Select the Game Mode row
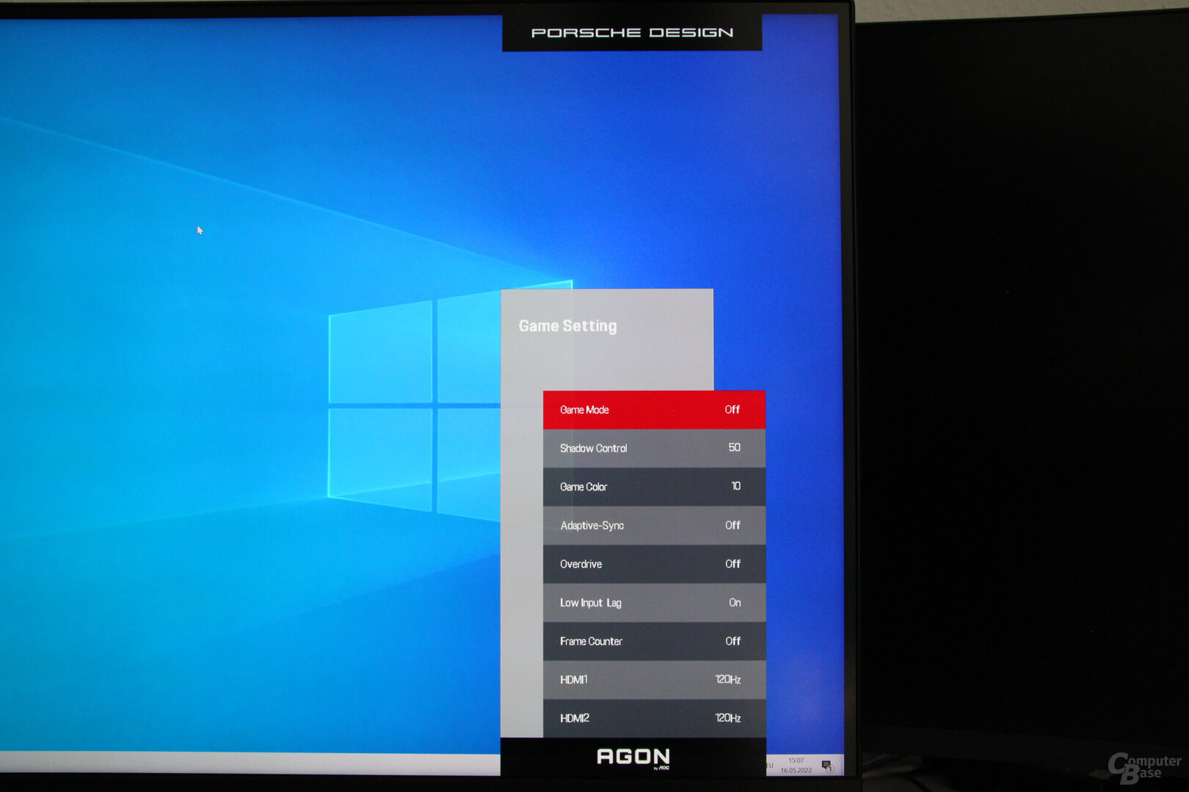 (654, 410)
